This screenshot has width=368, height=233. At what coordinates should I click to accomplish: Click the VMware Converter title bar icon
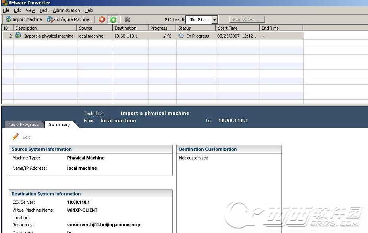click(4, 3)
